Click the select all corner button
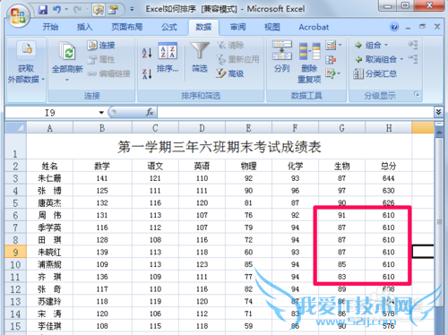The image size is (448, 335). (x=16, y=127)
